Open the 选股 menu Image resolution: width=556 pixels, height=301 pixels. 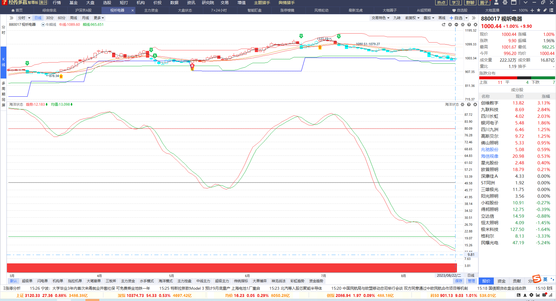click(x=107, y=3)
